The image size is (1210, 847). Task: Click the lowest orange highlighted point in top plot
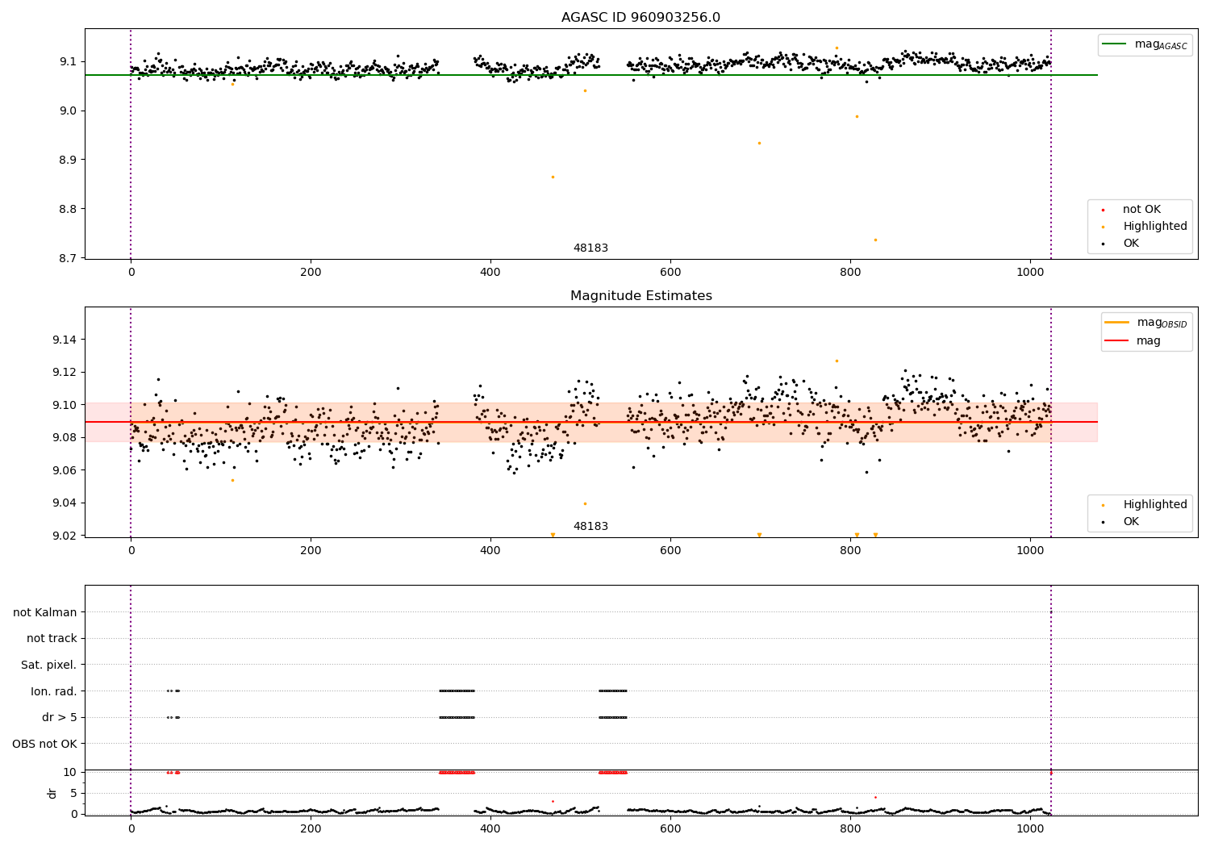tap(875, 240)
